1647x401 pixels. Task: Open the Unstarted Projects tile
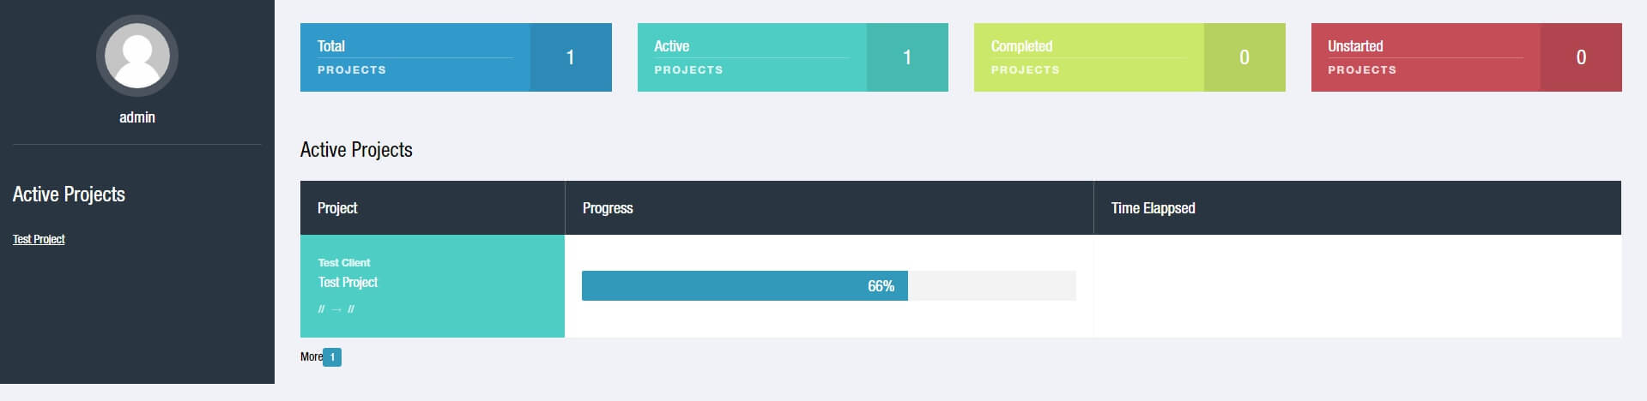[x=1466, y=57]
